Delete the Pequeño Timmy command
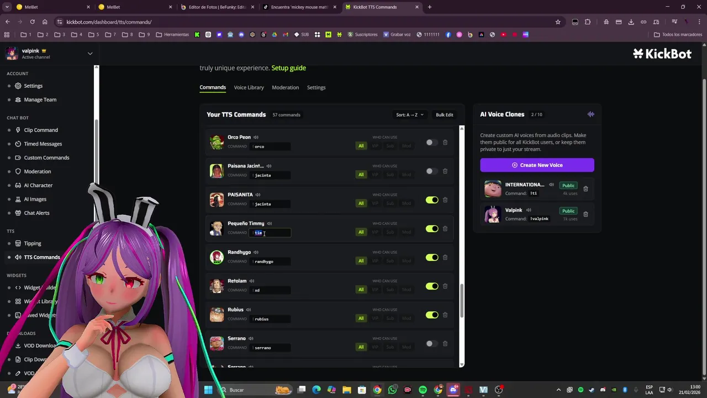 coord(445,229)
